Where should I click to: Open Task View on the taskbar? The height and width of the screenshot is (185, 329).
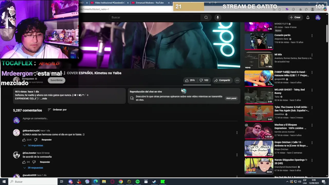pos(62,182)
